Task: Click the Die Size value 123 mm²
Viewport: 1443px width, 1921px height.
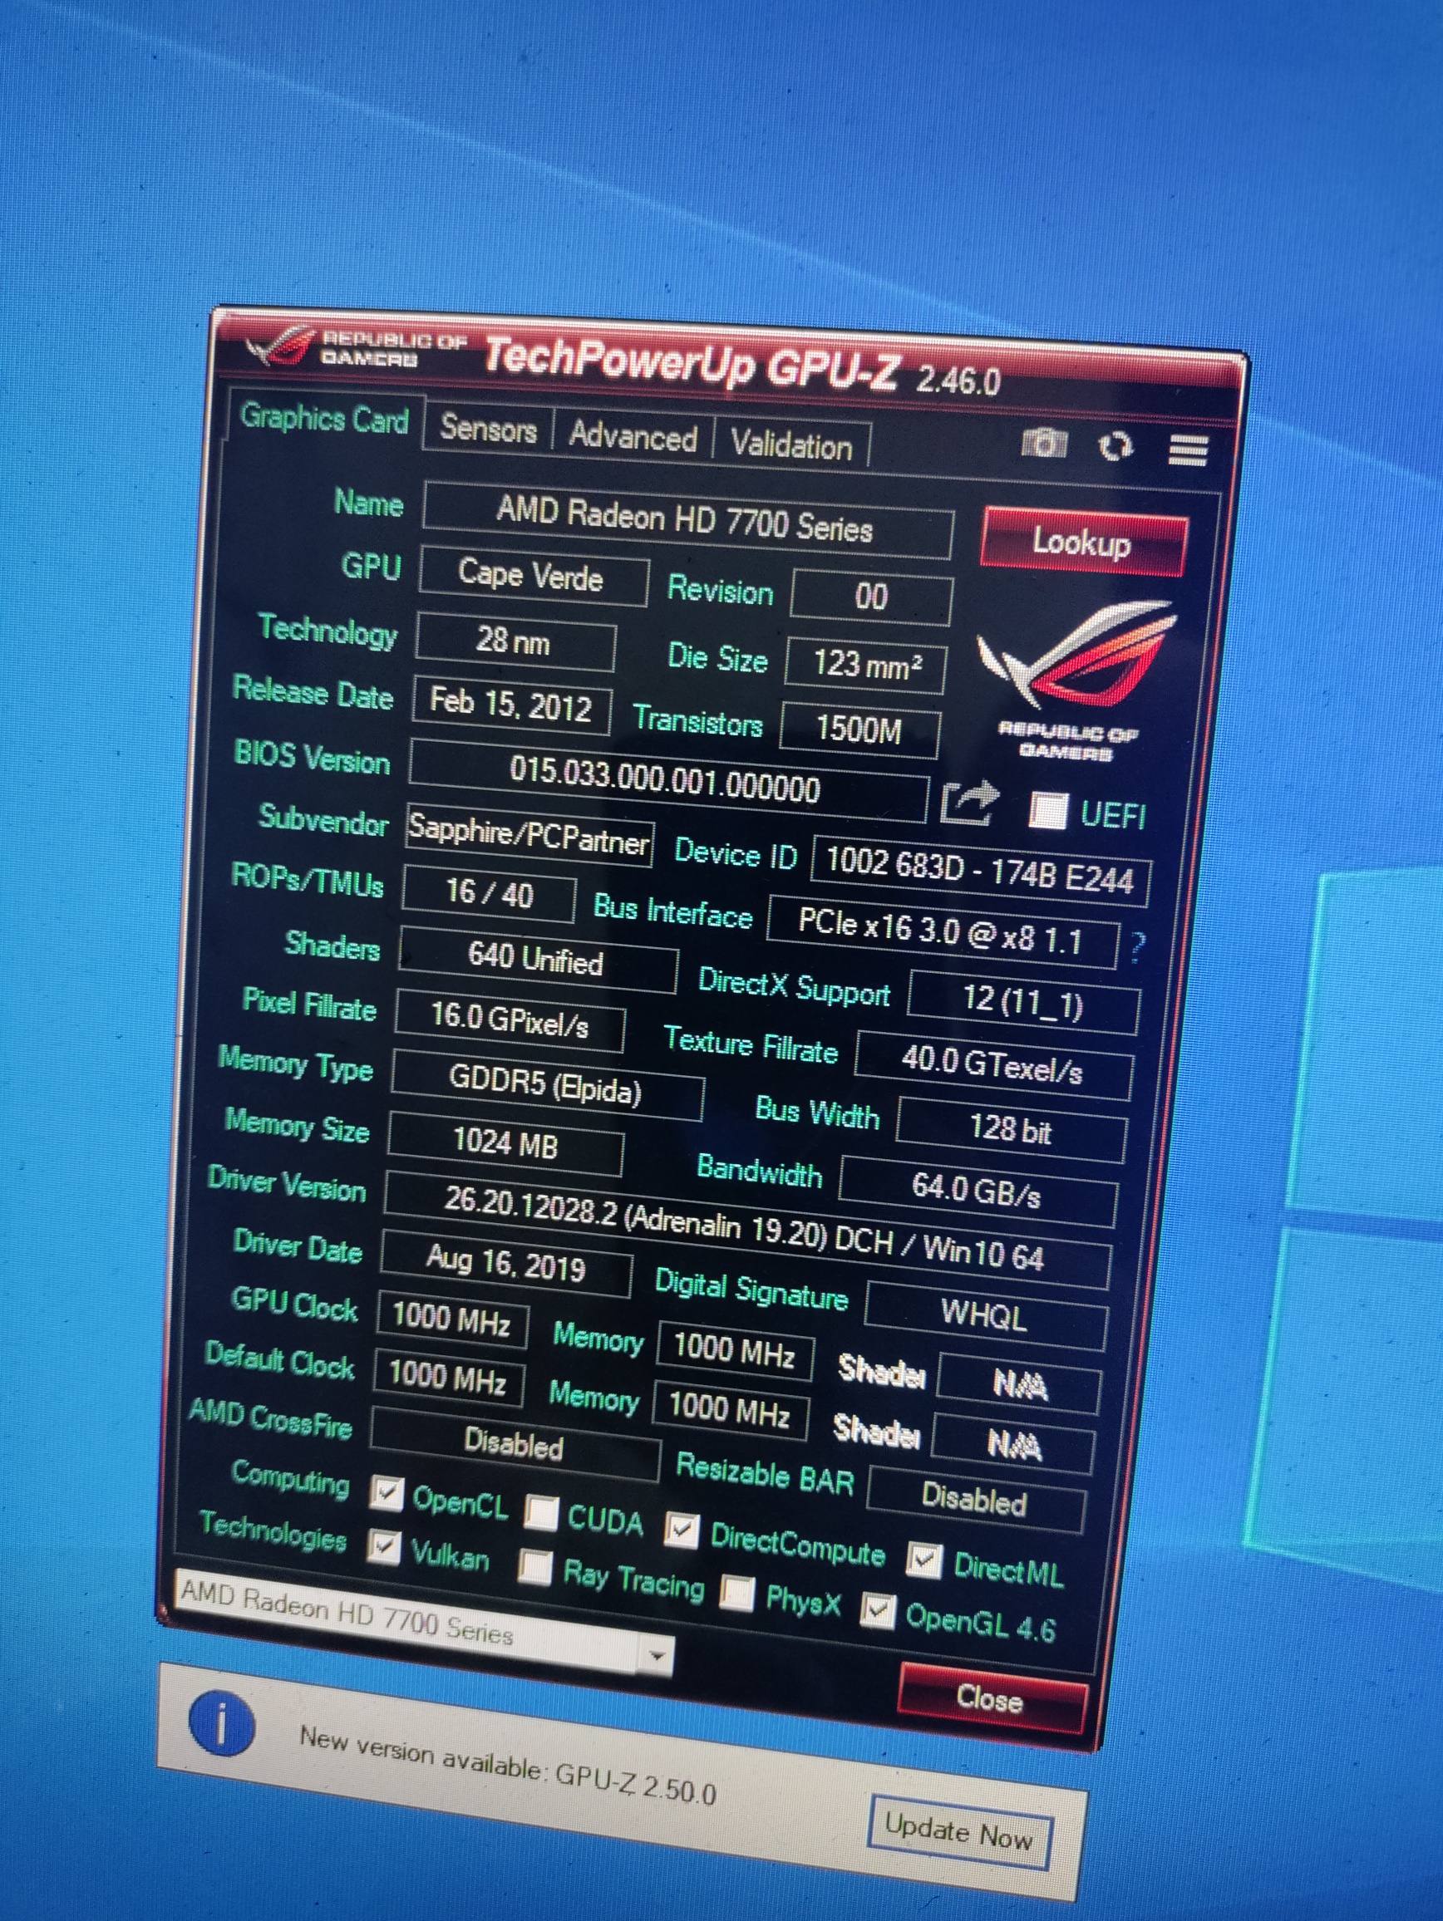Action: pyautogui.click(x=865, y=666)
